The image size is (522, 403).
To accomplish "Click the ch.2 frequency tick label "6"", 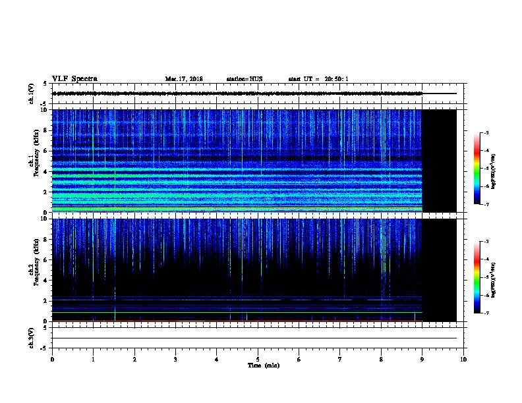I will [x=45, y=260].
